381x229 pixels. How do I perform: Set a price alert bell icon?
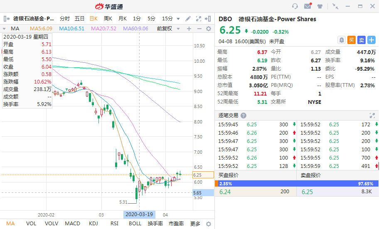(342, 40)
